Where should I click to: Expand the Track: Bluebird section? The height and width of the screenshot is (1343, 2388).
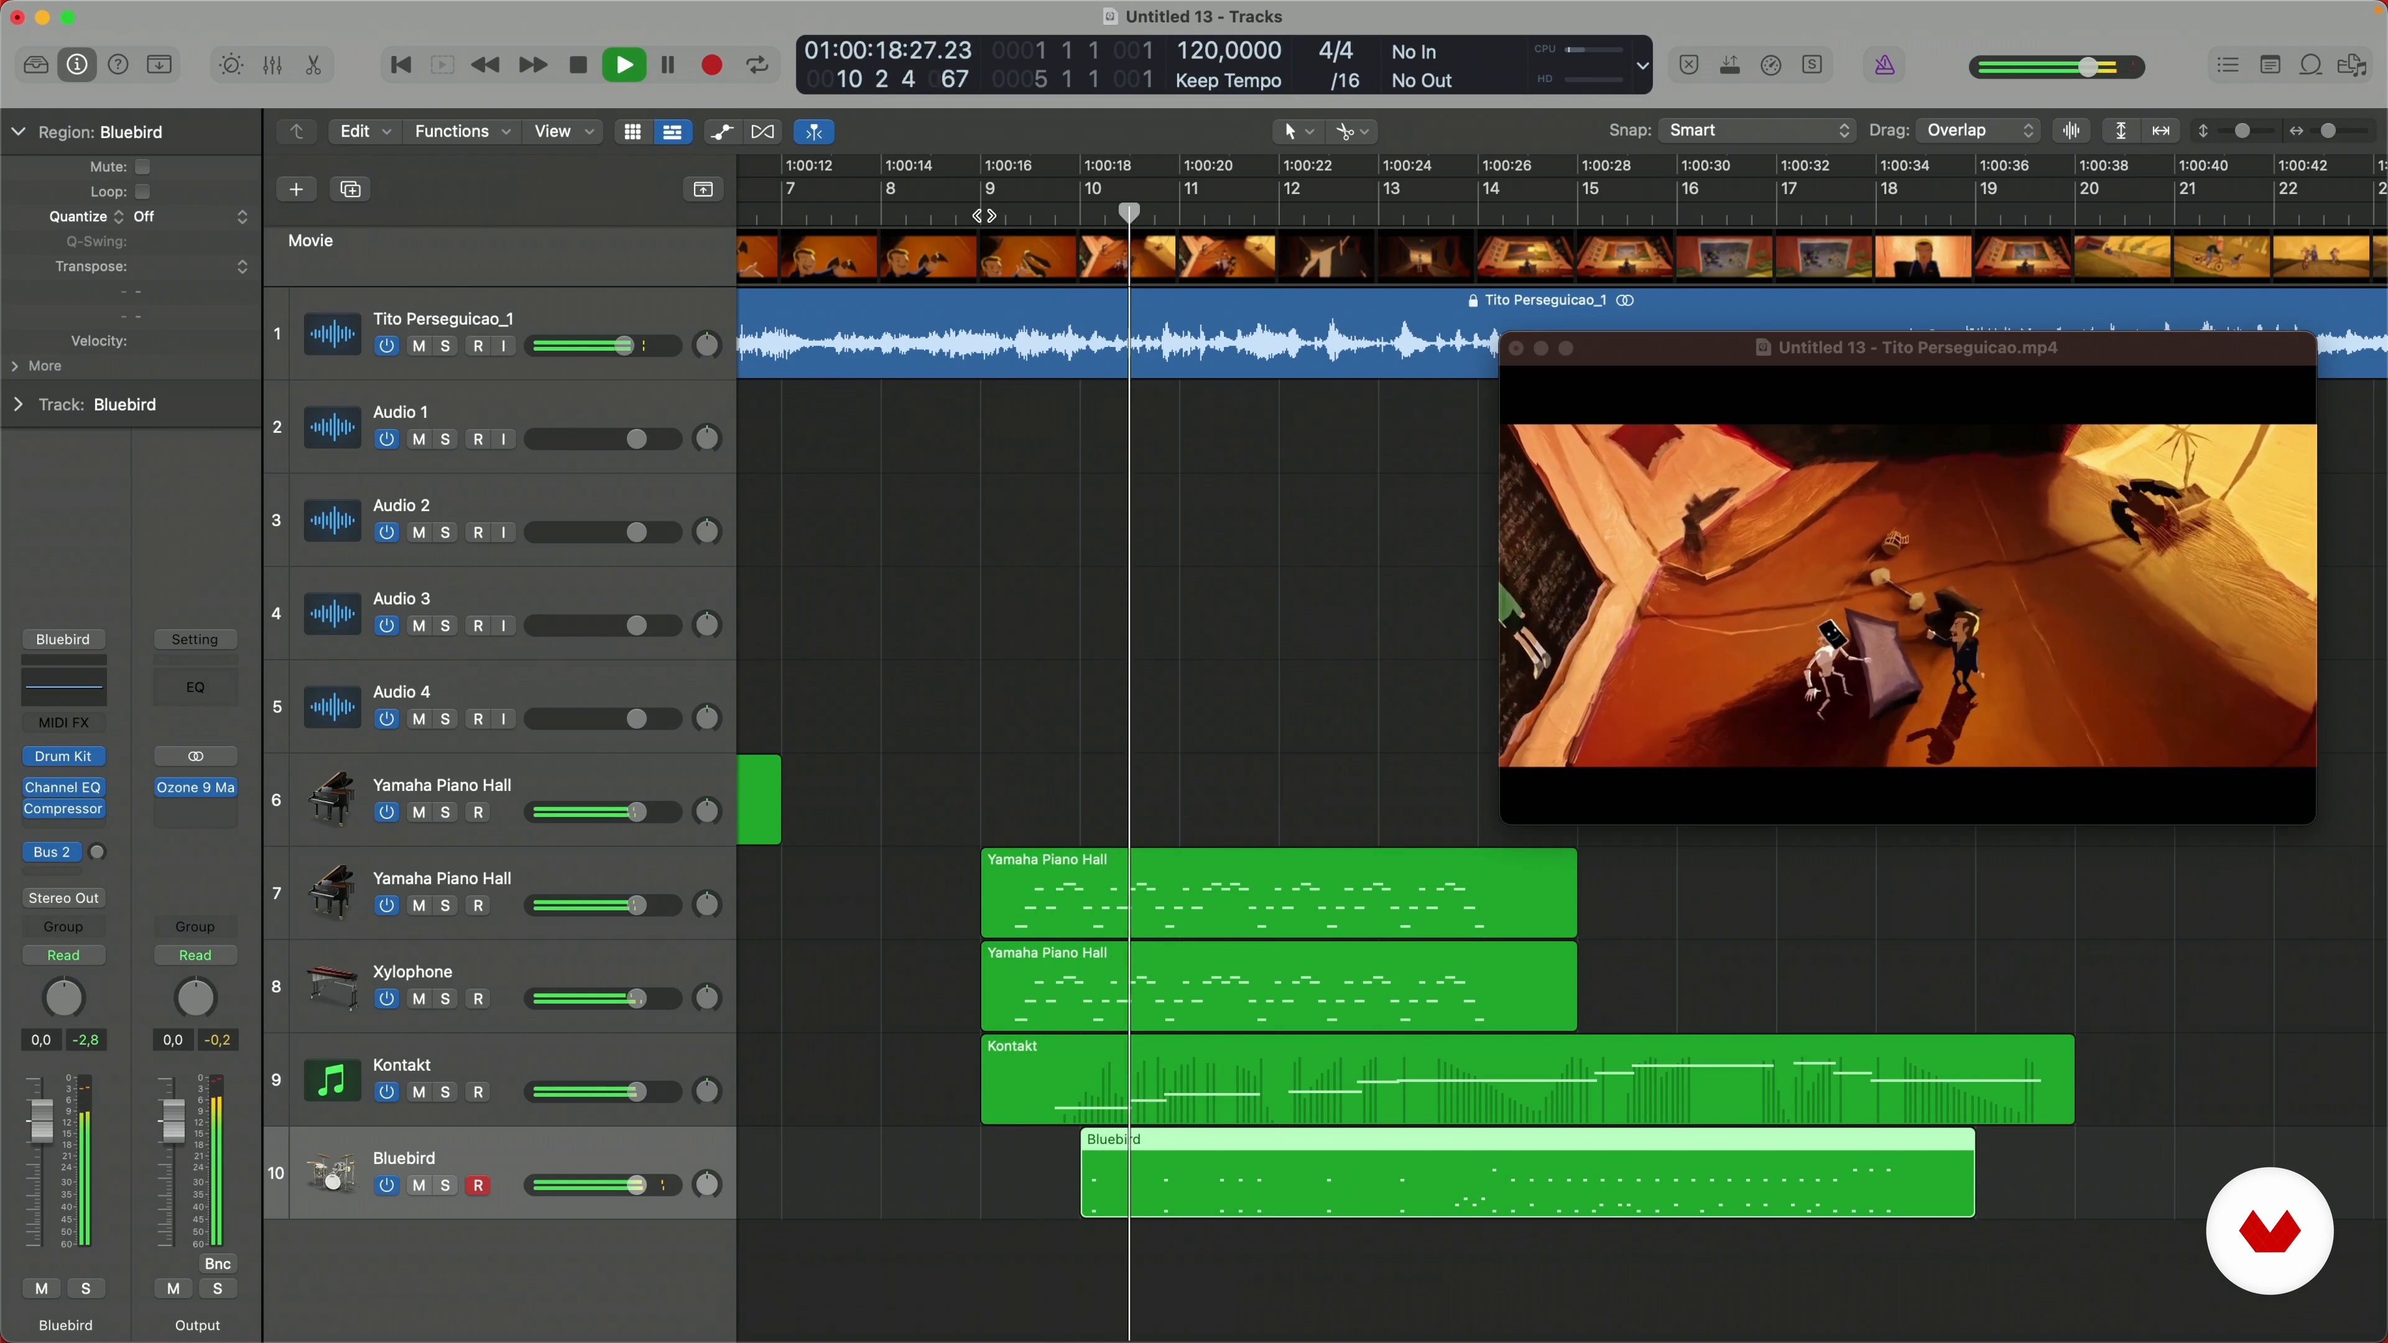pos(17,404)
